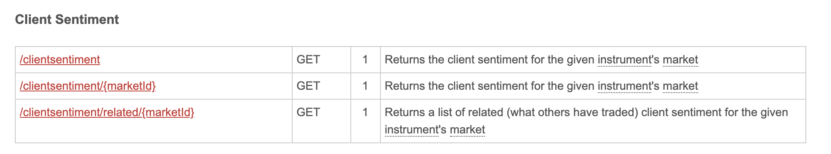Click version number 1 in /clientsentiment/{marketId} row
The image size is (831, 154).
[x=365, y=86]
